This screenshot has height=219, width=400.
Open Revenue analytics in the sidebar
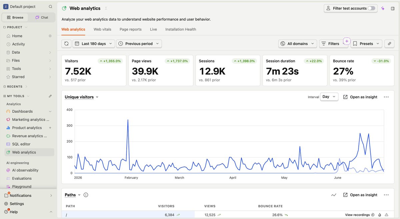29,136
